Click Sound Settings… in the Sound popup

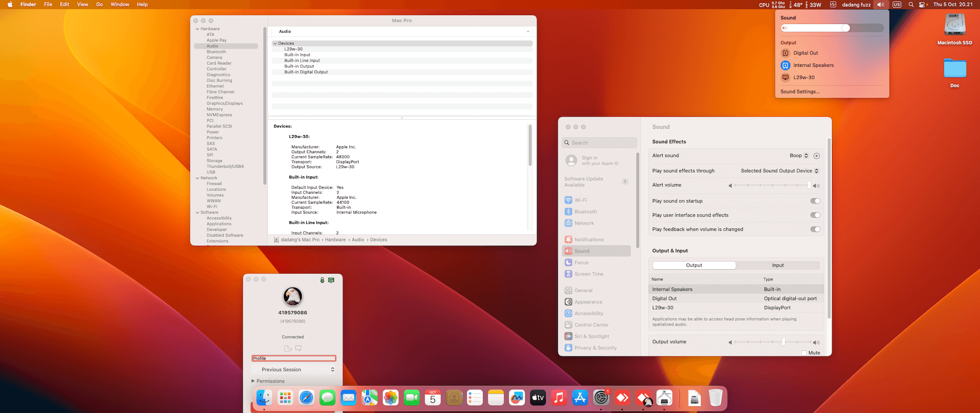800,92
